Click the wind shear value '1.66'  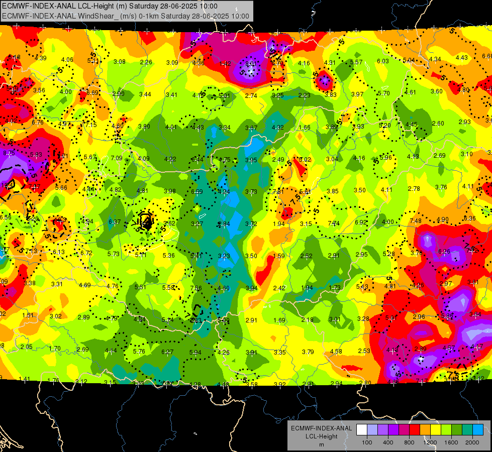coord(305,128)
